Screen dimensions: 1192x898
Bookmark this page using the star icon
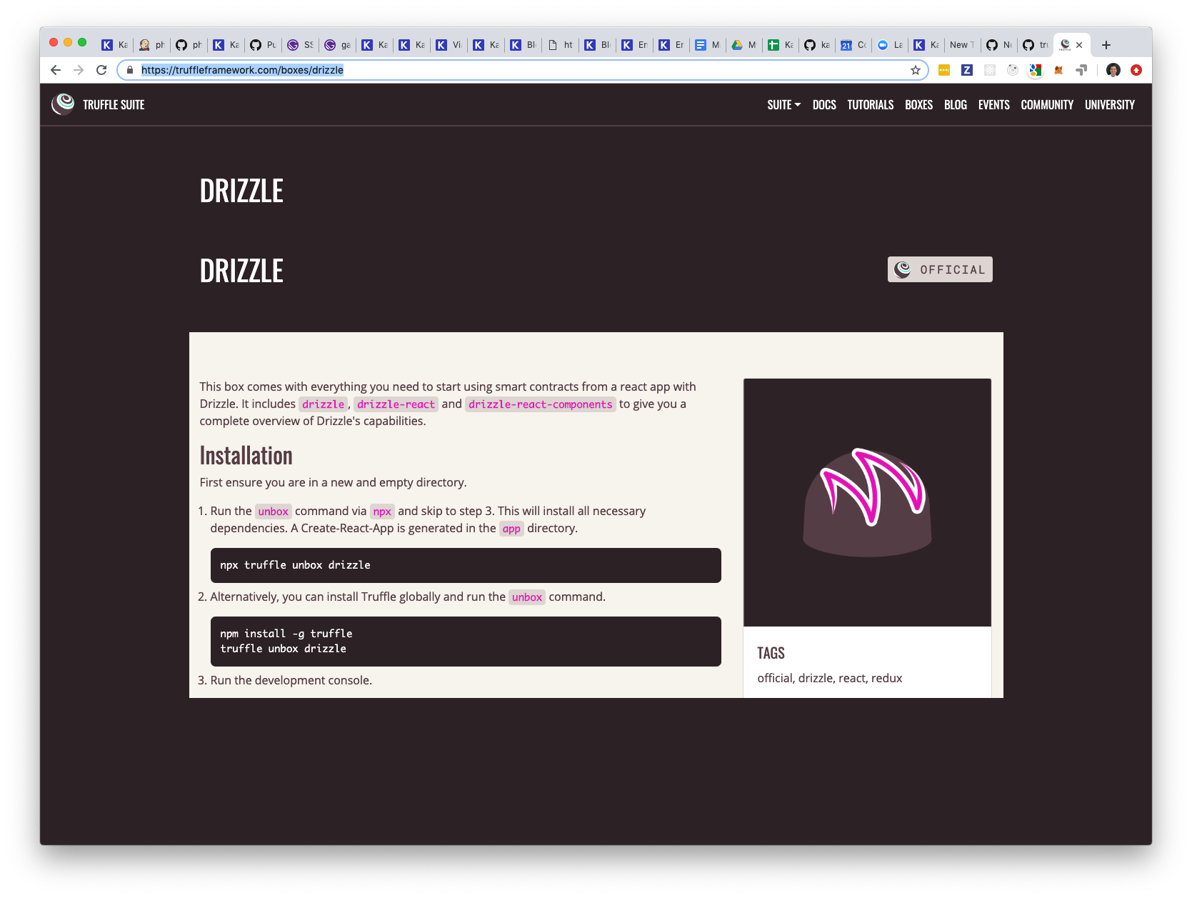(x=915, y=70)
